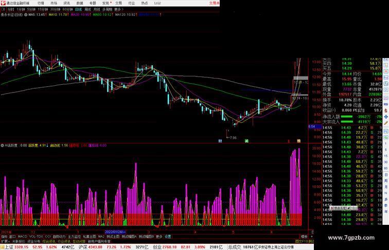This screenshot has width=389, height=250.
Task: Open the 市场 menu
Action: [x=54, y=3]
